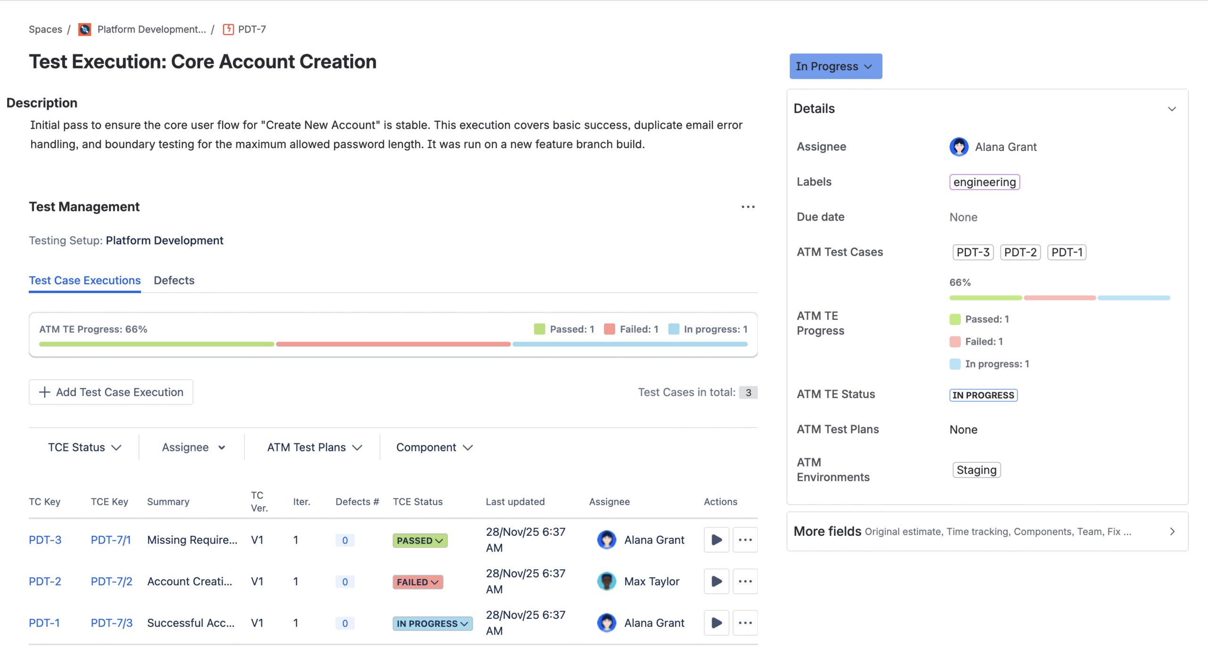Open the PDT-2 test case link
The width and height of the screenshot is (1208, 650).
(x=45, y=581)
